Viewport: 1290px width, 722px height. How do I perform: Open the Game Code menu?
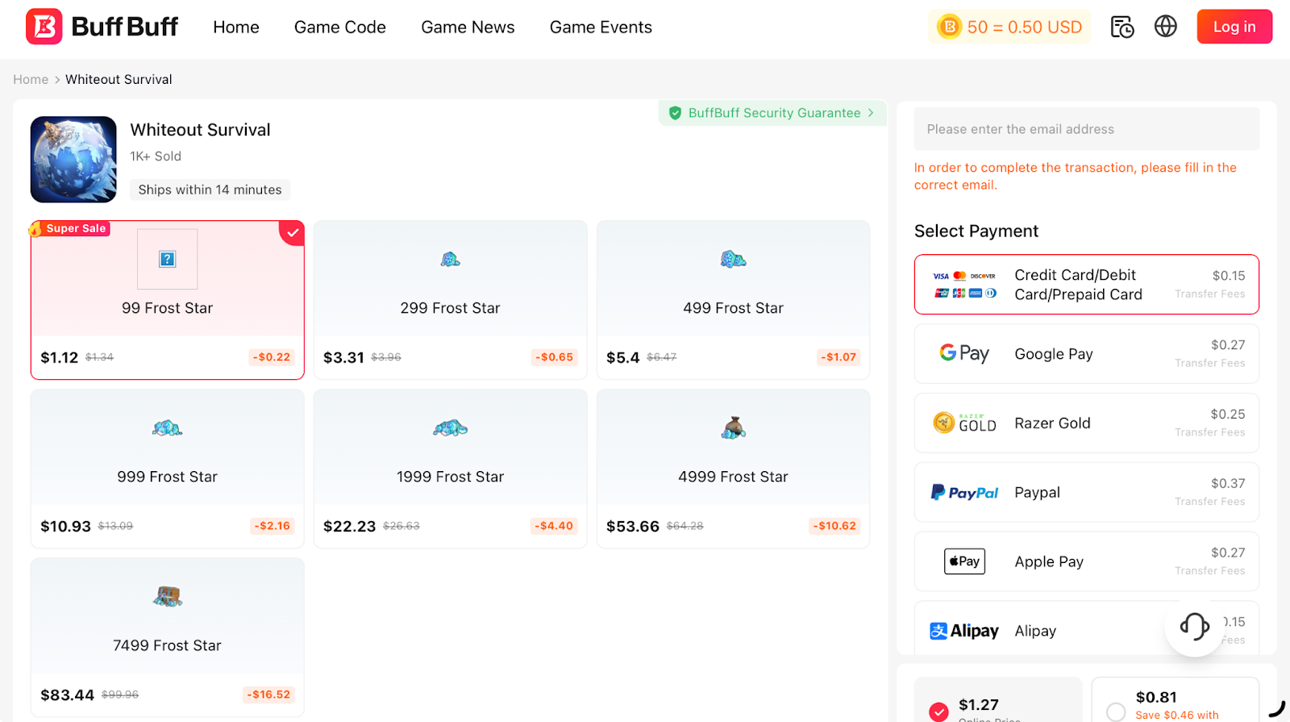coord(339,27)
